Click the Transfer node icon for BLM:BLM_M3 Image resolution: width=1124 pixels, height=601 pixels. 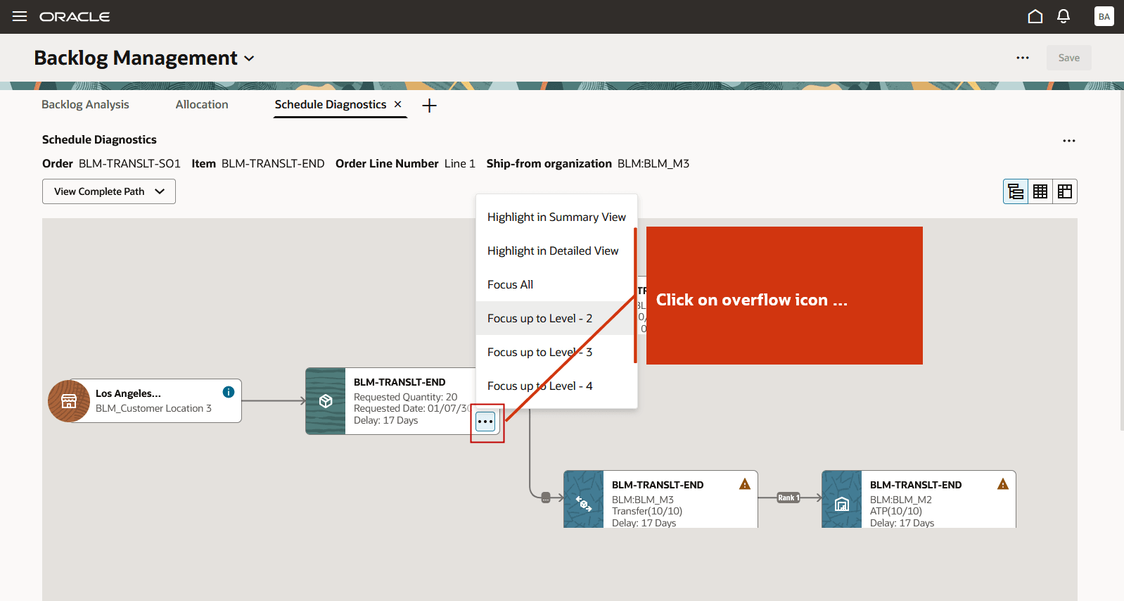click(x=584, y=502)
